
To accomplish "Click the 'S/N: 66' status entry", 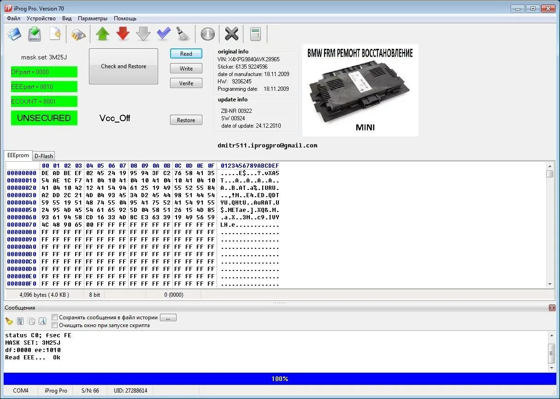I will pyautogui.click(x=90, y=391).
